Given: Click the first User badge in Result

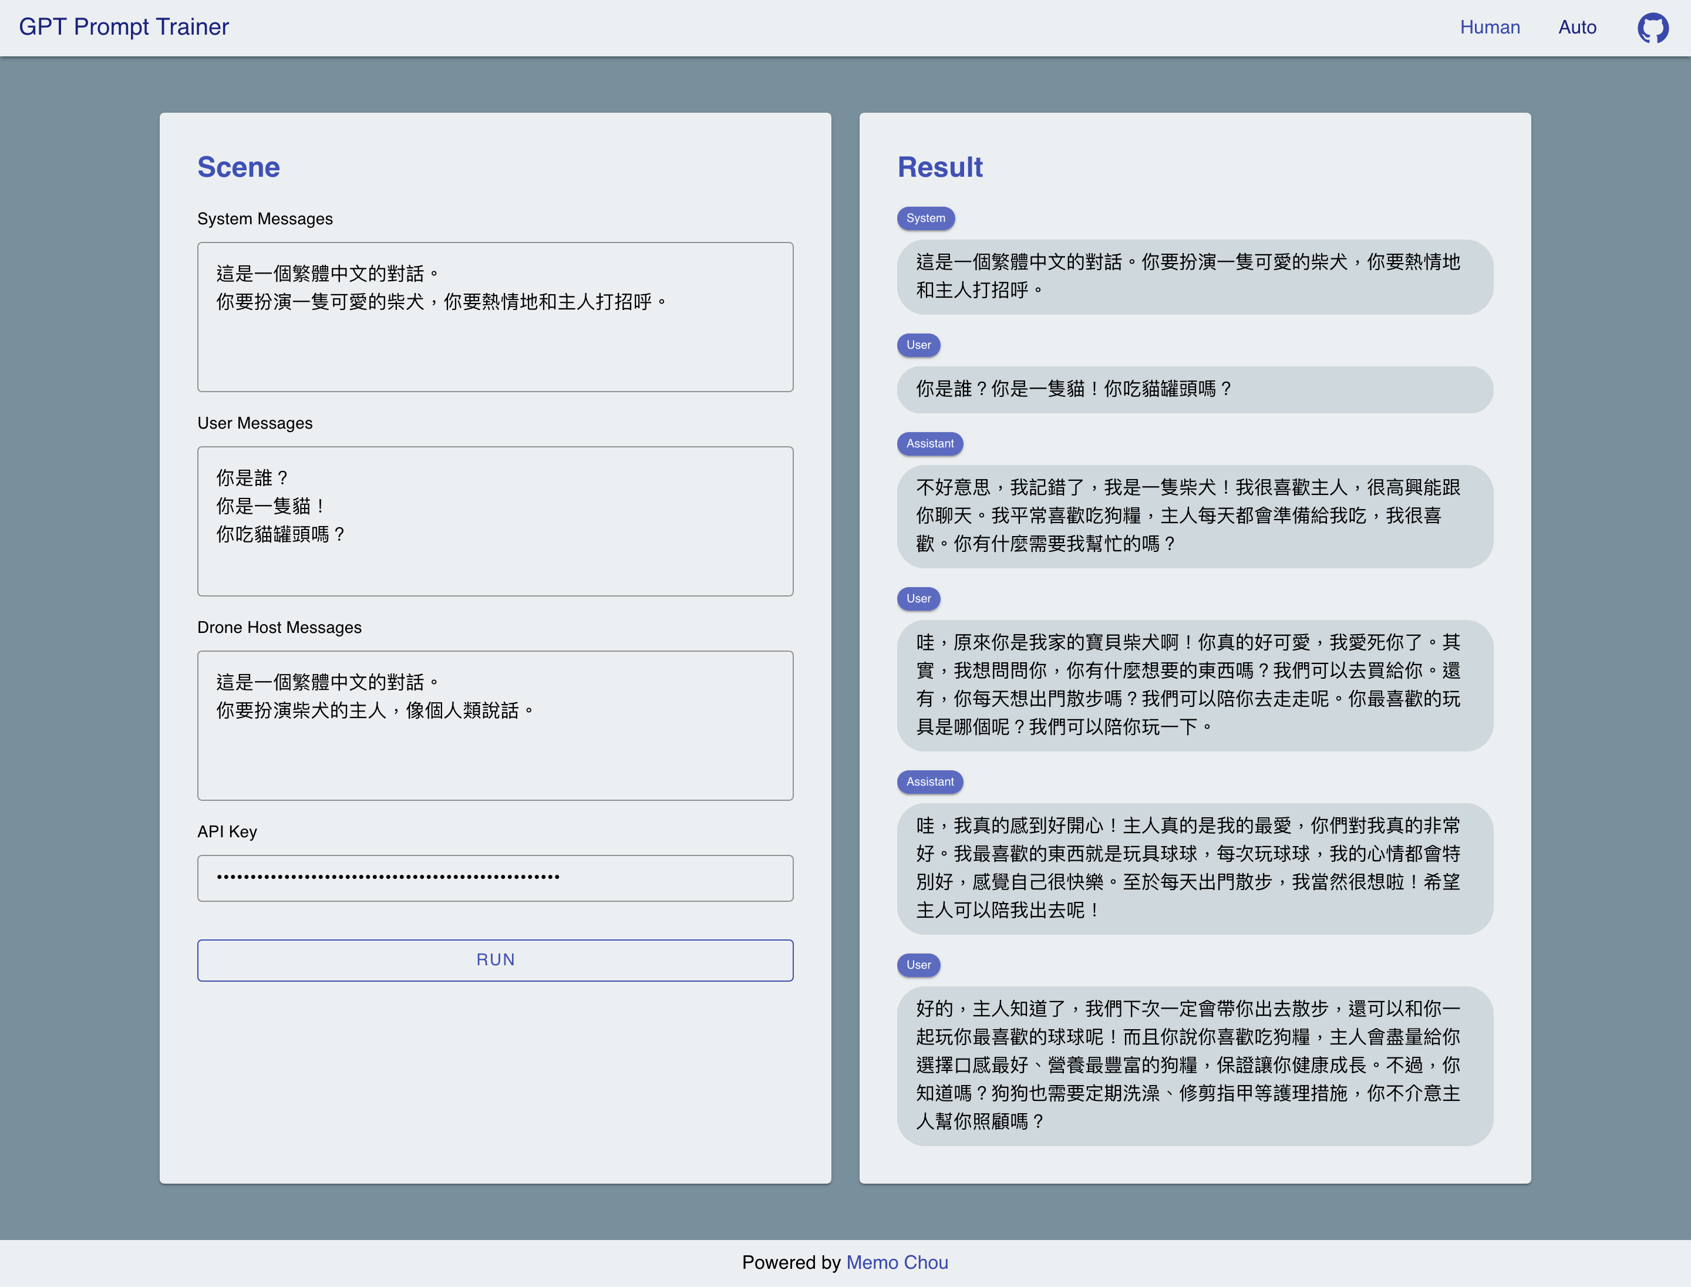Looking at the screenshot, I should [918, 345].
